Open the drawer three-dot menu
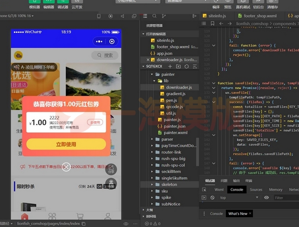Image resolution: width=299 pixels, height=227 pixels. (x=204, y=214)
